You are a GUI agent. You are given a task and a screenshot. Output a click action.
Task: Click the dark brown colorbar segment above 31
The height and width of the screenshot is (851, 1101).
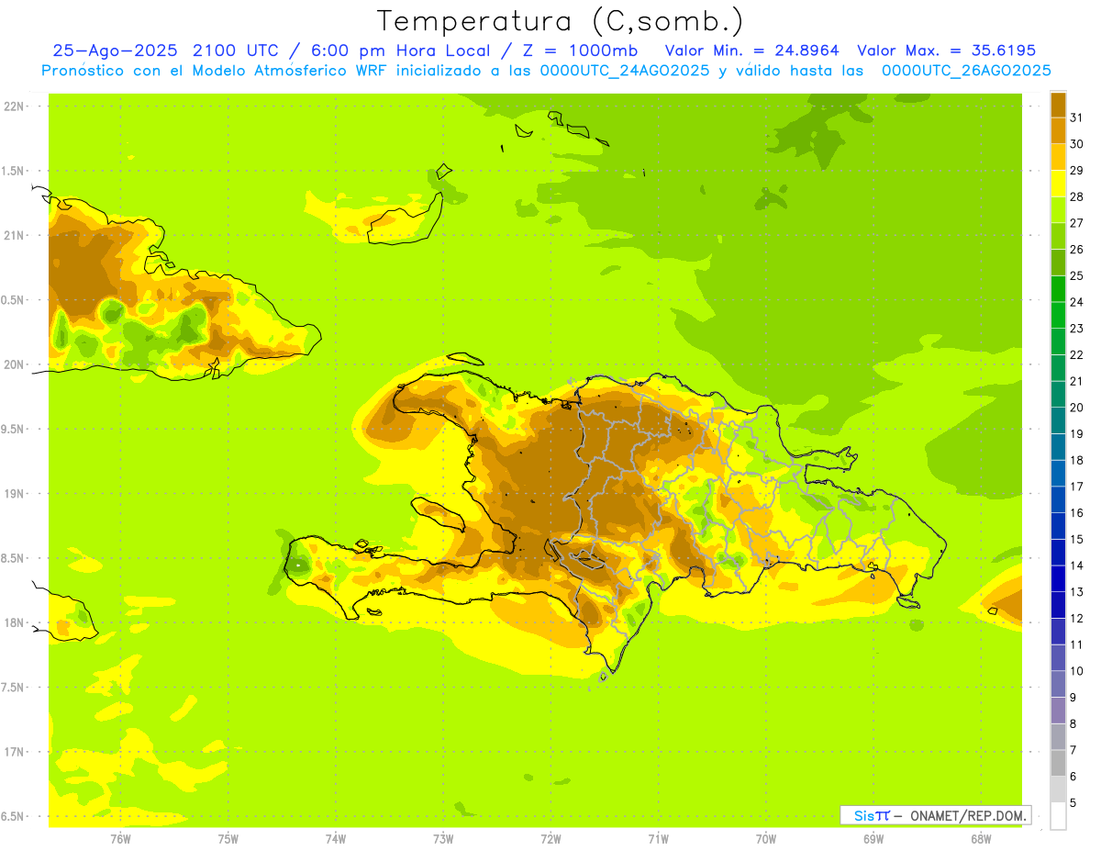coord(1058,105)
